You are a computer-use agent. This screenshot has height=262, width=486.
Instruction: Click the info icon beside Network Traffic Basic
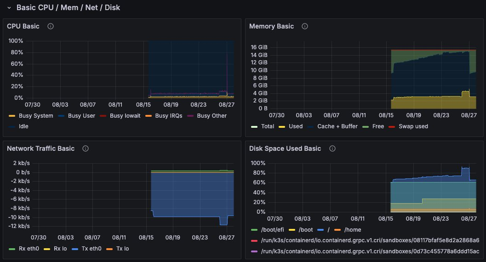tap(86, 148)
